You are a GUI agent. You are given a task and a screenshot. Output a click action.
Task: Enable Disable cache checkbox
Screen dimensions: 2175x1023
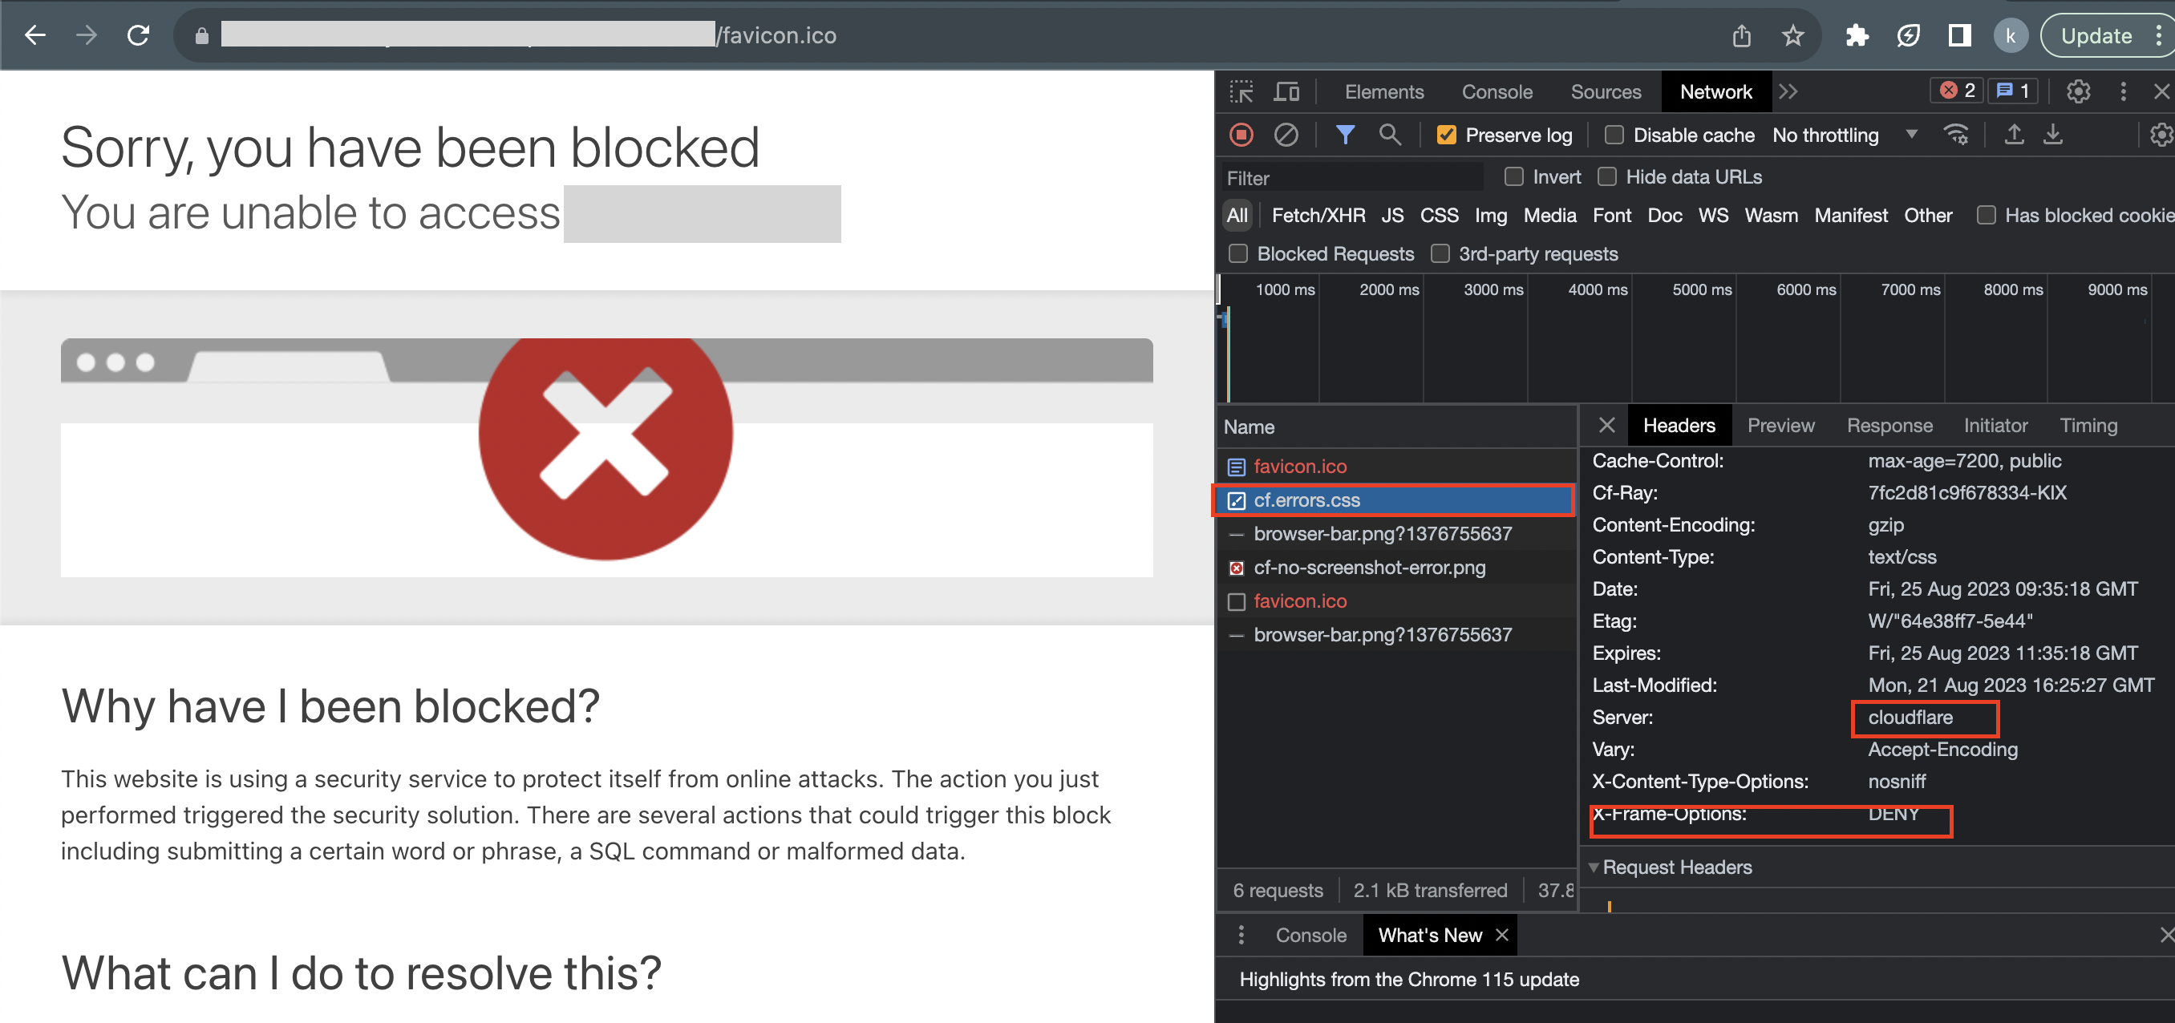[x=1614, y=135]
